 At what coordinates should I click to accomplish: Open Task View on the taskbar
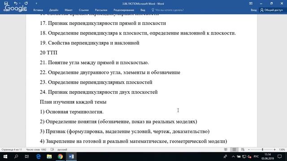pos(27,157)
